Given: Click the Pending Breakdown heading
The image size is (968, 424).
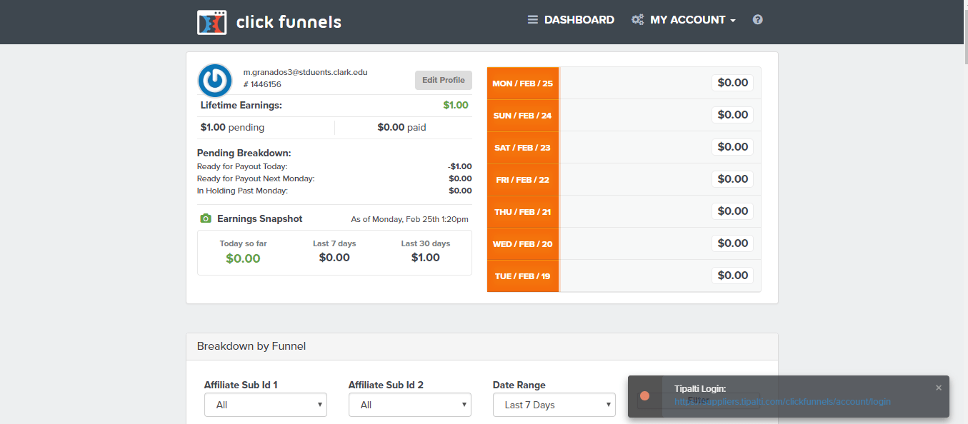Looking at the screenshot, I should click(244, 153).
